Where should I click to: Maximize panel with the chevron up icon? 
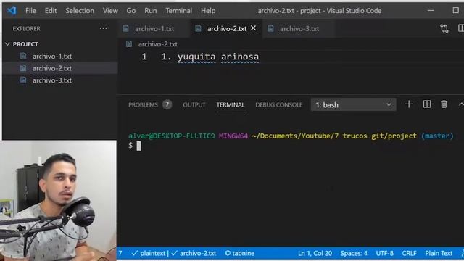[x=461, y=104]
